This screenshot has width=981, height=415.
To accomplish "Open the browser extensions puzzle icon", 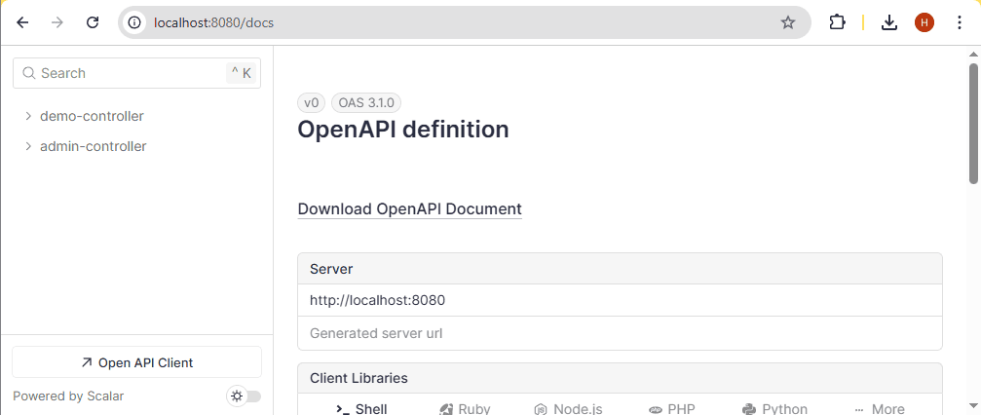I will tap(837, 22).
